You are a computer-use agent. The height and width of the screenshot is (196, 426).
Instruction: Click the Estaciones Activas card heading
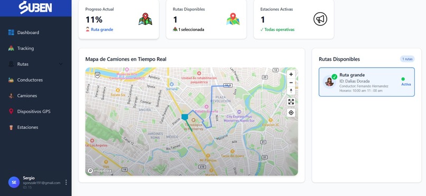point(276,9)
